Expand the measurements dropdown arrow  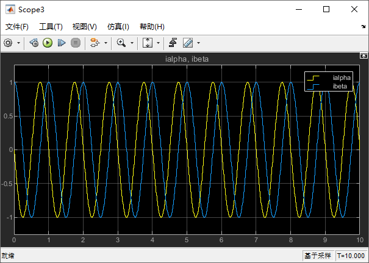point(198,43)
